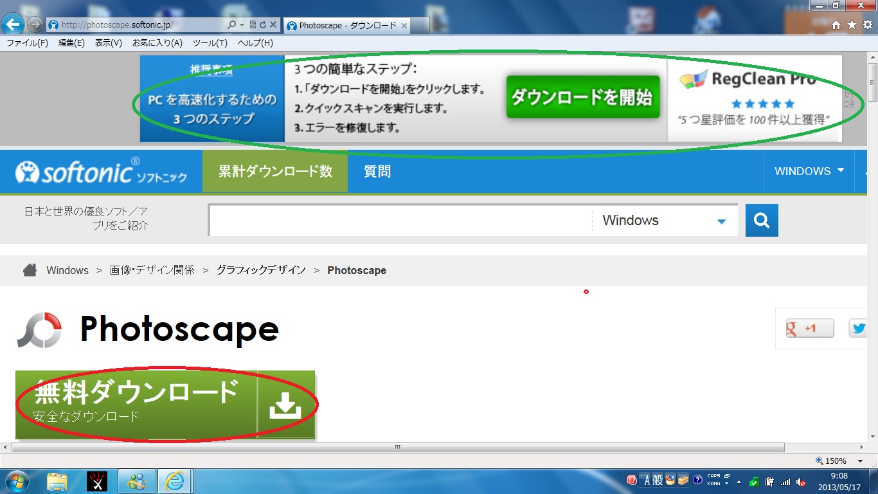Open the muted volume speaker tray icon

801,481
